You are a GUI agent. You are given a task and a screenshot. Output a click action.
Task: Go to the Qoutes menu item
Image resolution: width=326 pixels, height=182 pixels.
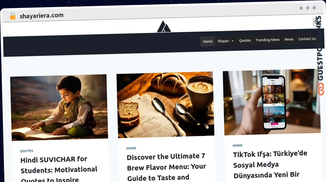coord(245,40)
